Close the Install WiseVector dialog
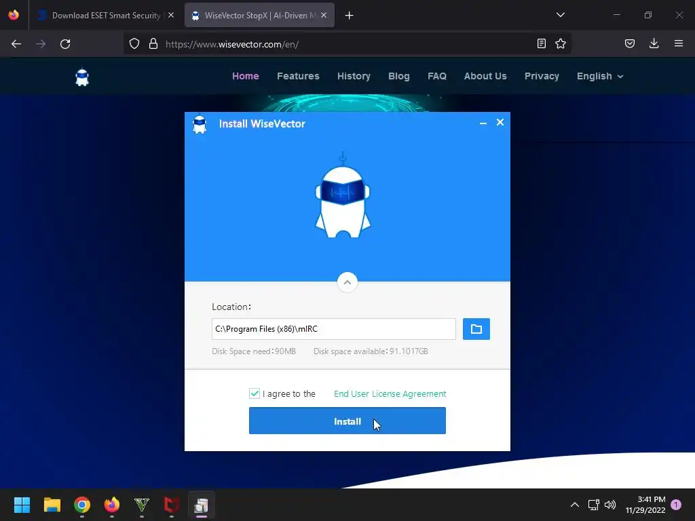The image size is (695, 521). 500,122
